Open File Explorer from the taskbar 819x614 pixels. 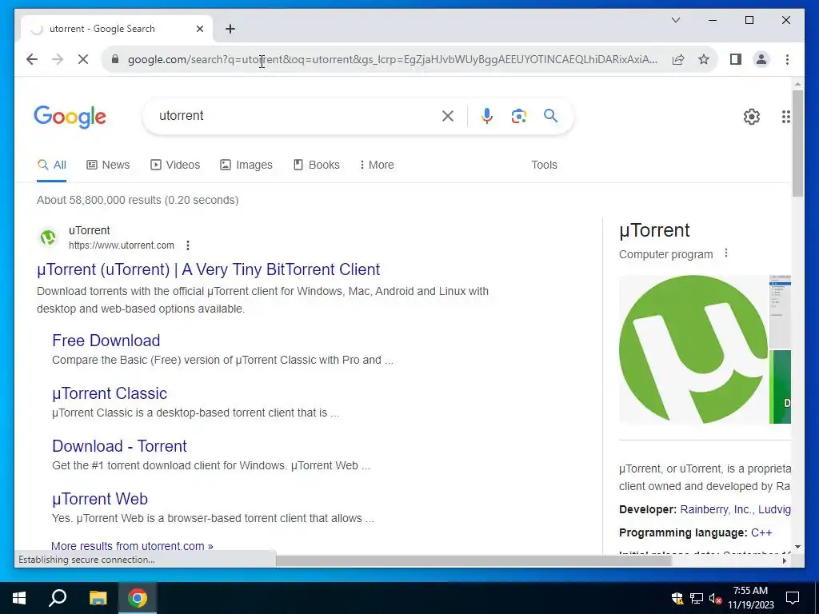pyautogui.click(x=98, y=598)
